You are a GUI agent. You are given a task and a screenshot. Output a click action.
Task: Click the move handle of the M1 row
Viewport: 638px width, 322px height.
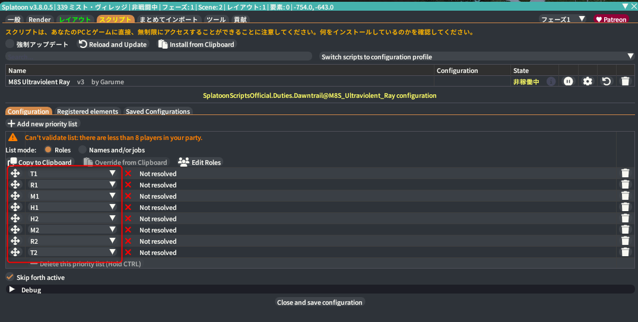tap(15, 196)
